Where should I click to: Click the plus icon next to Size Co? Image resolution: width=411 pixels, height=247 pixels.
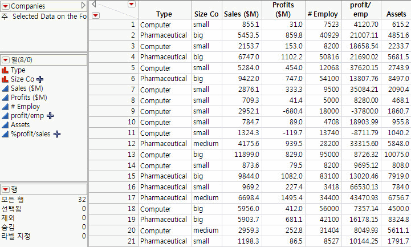40,79
